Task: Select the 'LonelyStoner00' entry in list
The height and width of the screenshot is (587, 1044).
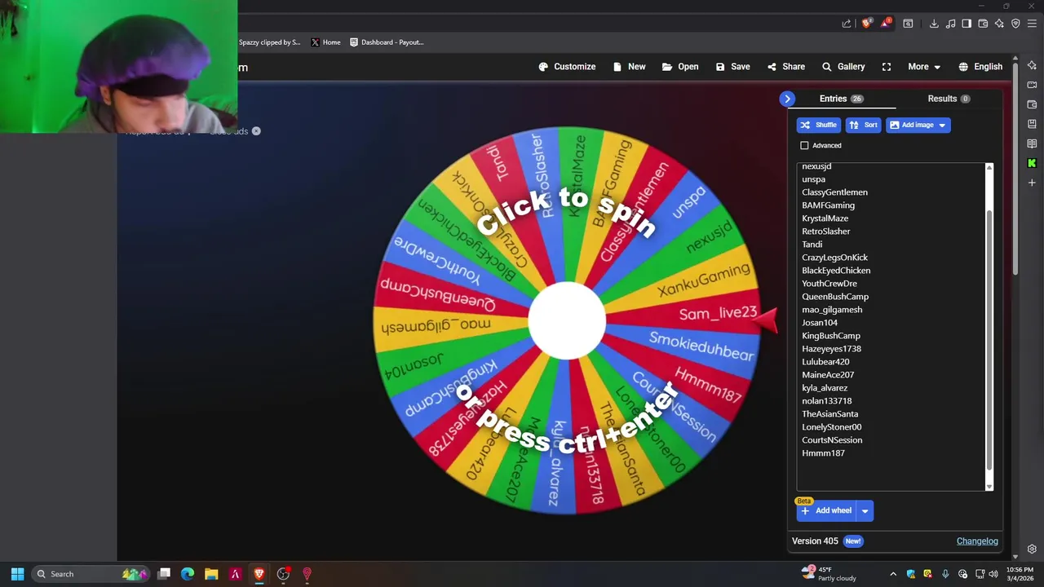Action: coord(831,427)
